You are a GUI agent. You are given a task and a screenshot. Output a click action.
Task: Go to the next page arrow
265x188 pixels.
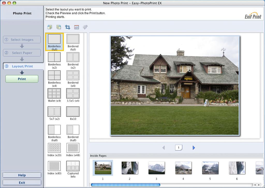coord(194,148)
